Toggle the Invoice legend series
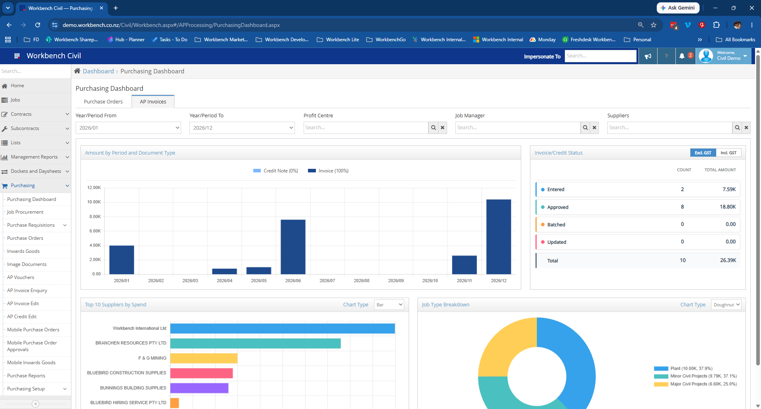This screenshot has width=761, height=409. point(328,171)
